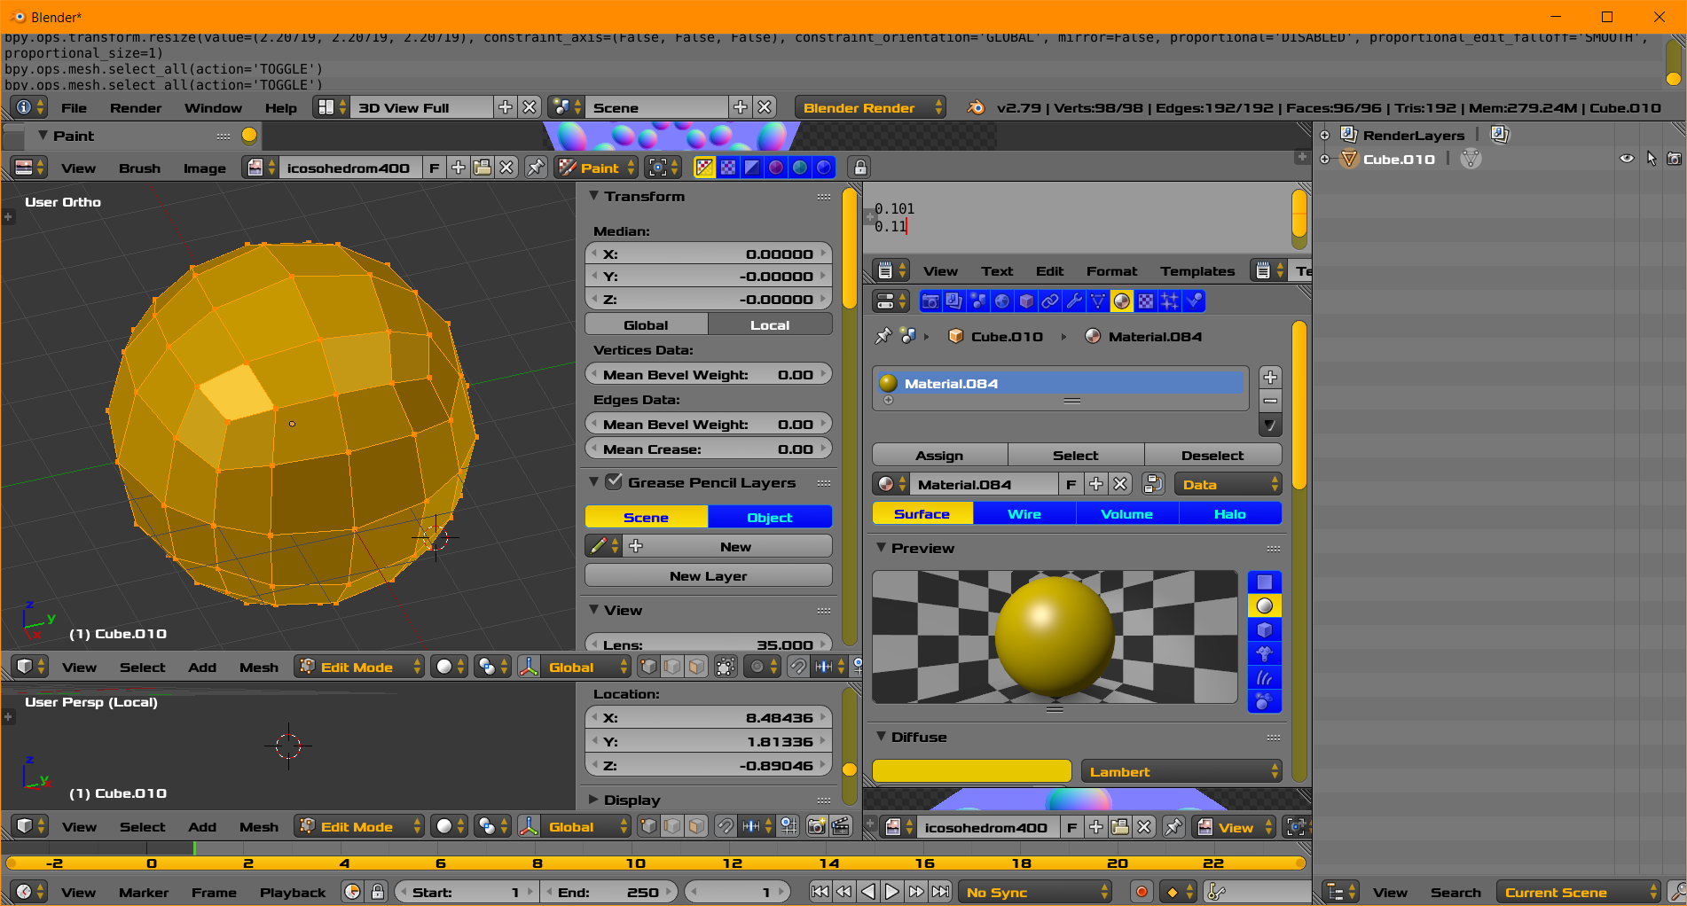This screenshot has width=1687, height=906.
Task: Switch transform to Global
Action: pos(647,324)
